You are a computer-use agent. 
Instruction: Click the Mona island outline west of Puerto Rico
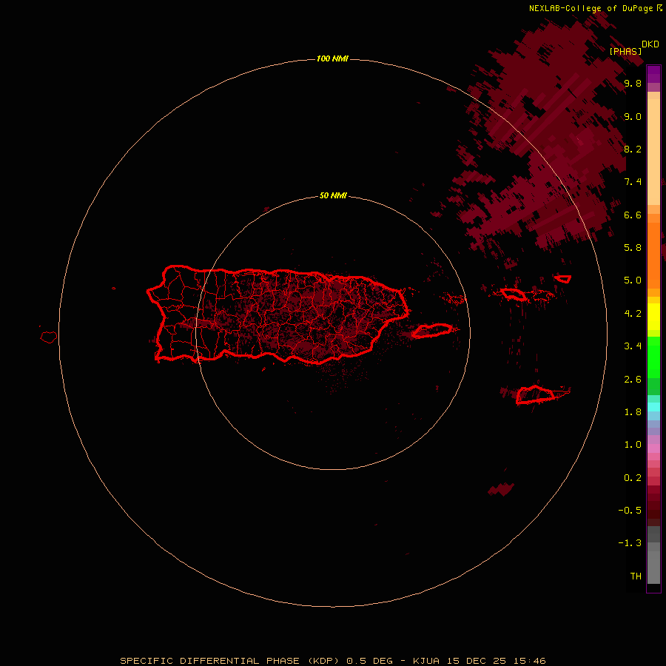49,337
